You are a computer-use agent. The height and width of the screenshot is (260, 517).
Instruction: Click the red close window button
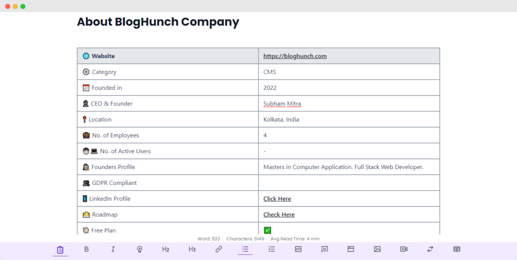(8, 6)
